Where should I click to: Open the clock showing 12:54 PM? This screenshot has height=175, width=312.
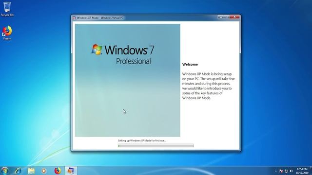point(302,171)
